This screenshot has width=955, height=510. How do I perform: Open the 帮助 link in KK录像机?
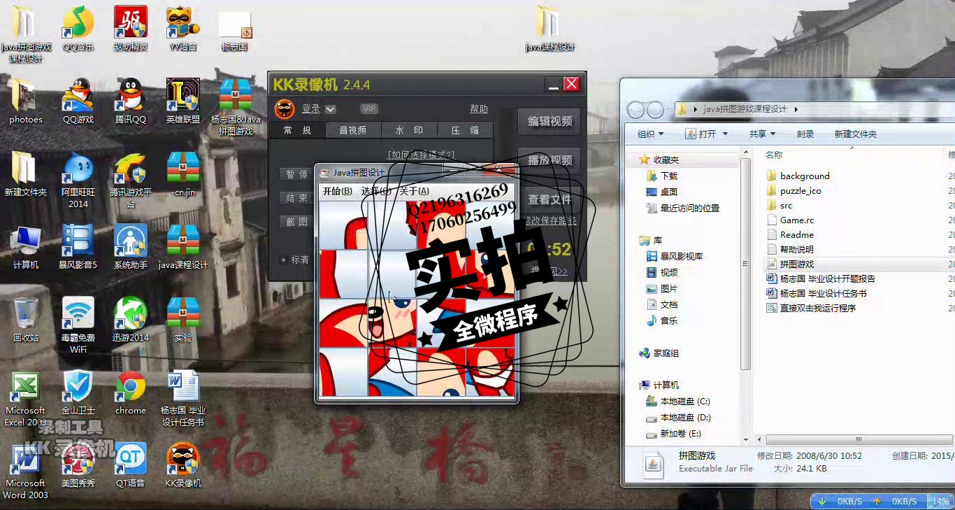[x=479, y=109]
